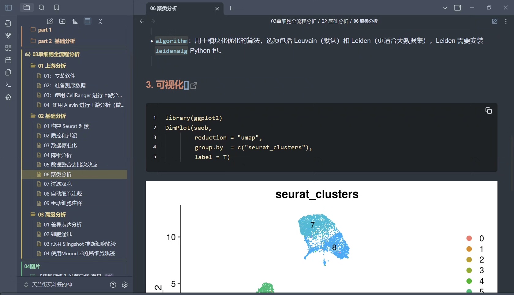Open the bookmarks panel icon
514x295 pixels.
[x=57, y=8]
